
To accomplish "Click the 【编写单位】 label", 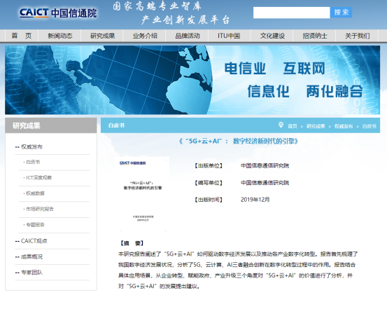I will pos(209,183).
